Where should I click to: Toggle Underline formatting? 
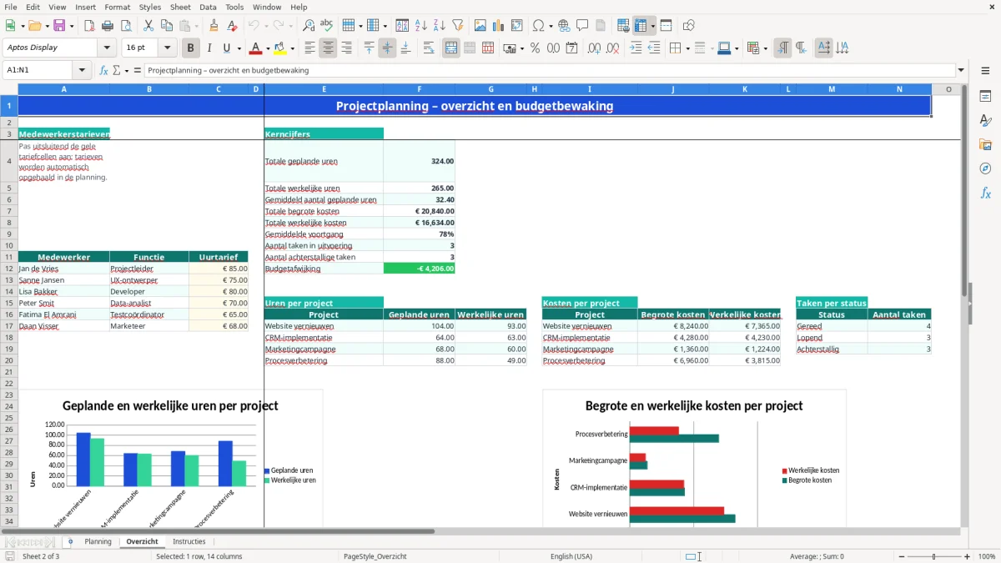227,48
